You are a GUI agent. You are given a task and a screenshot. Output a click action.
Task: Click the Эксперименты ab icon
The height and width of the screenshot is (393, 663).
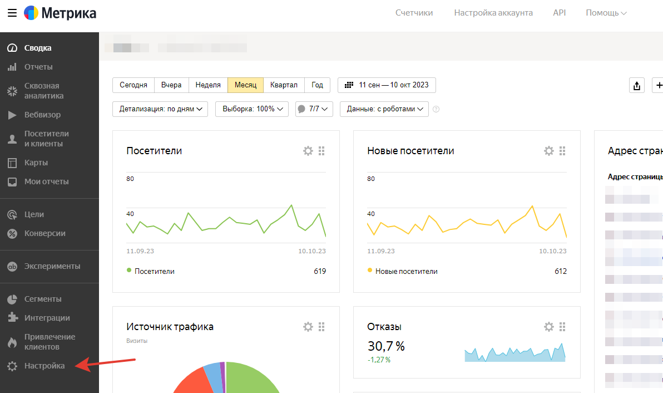pyautogui.click(x=12, y=267)
